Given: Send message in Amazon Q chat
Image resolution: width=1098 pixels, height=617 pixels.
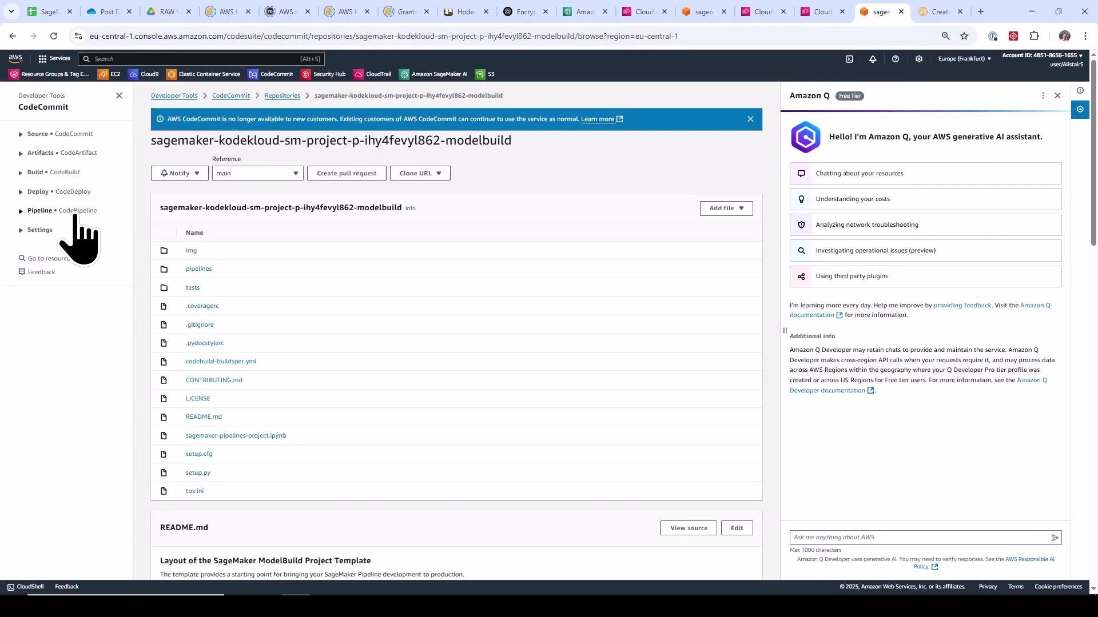Looking at the screenshot, I should pos(1055,538).
